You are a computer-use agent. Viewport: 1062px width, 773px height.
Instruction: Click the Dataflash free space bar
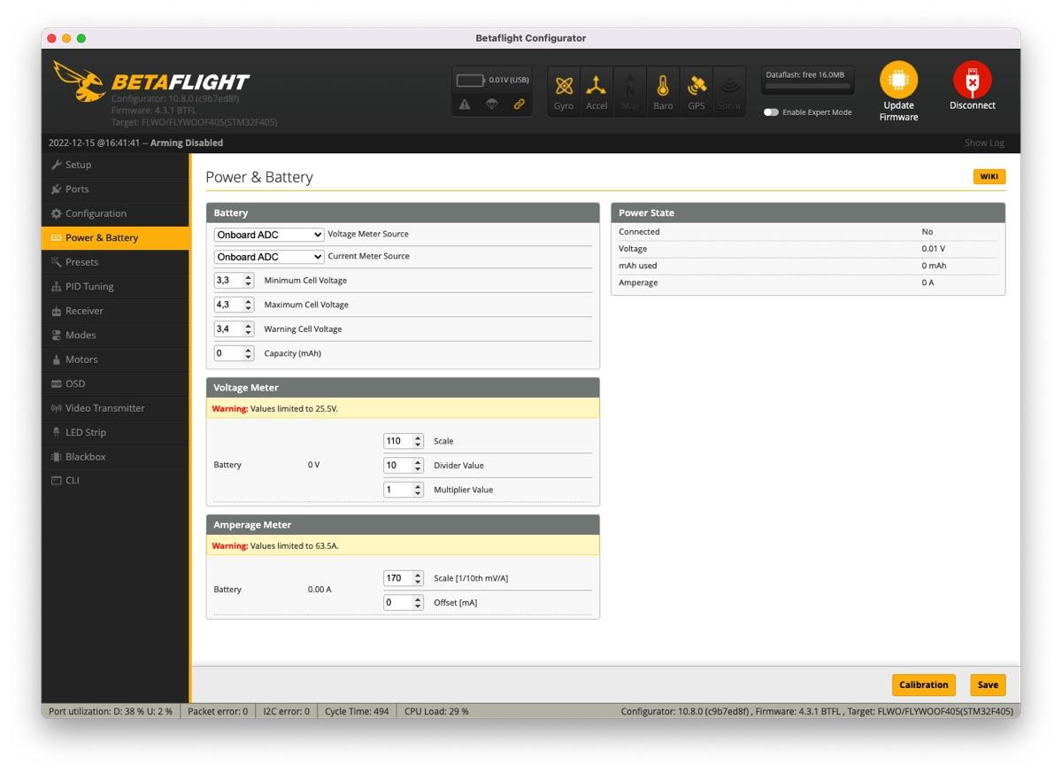[808, 87]
